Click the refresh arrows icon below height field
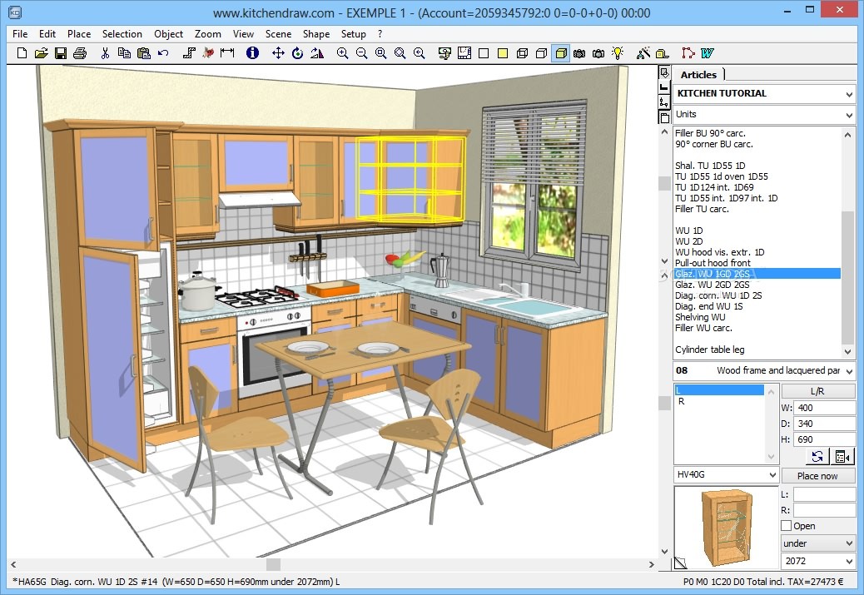This screenshot has height=595, width=864. [x=817, y=456]
